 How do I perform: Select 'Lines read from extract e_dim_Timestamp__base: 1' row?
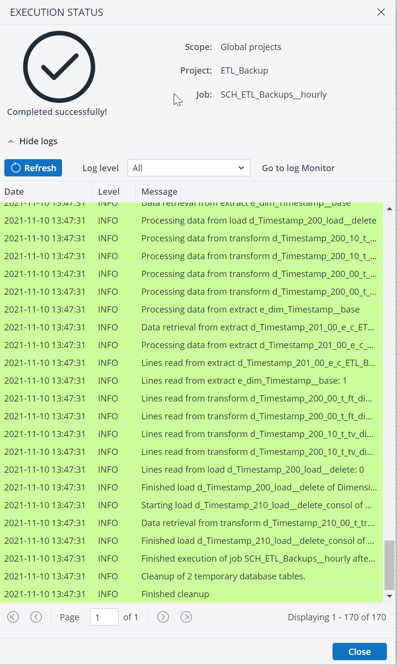192,380
